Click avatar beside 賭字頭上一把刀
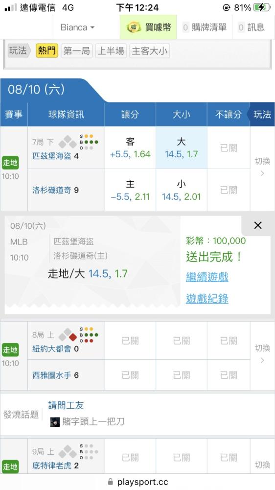The width and height of the screenshot is (275, 490). click(55, 422)
